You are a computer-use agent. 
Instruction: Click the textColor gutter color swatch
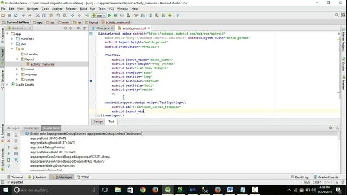[91, 81]
